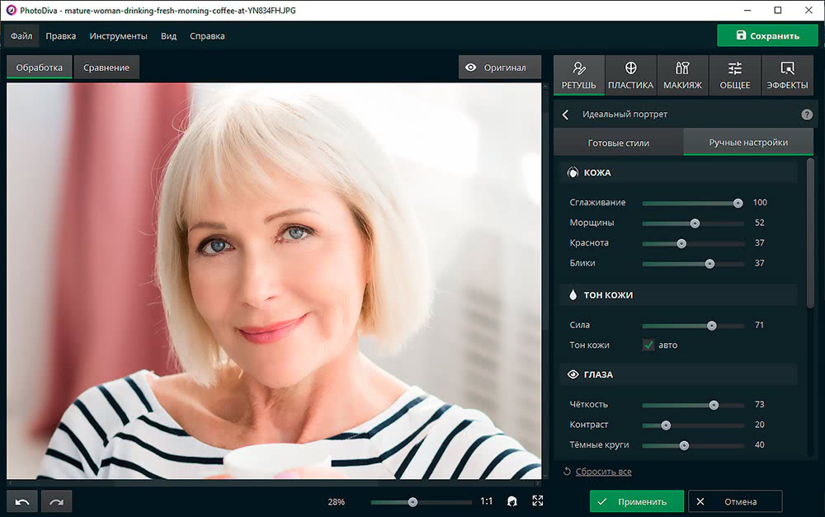Click the Морщины wrinkles slider handle
This screenshot has height=517, width=825.
(695, 223)
